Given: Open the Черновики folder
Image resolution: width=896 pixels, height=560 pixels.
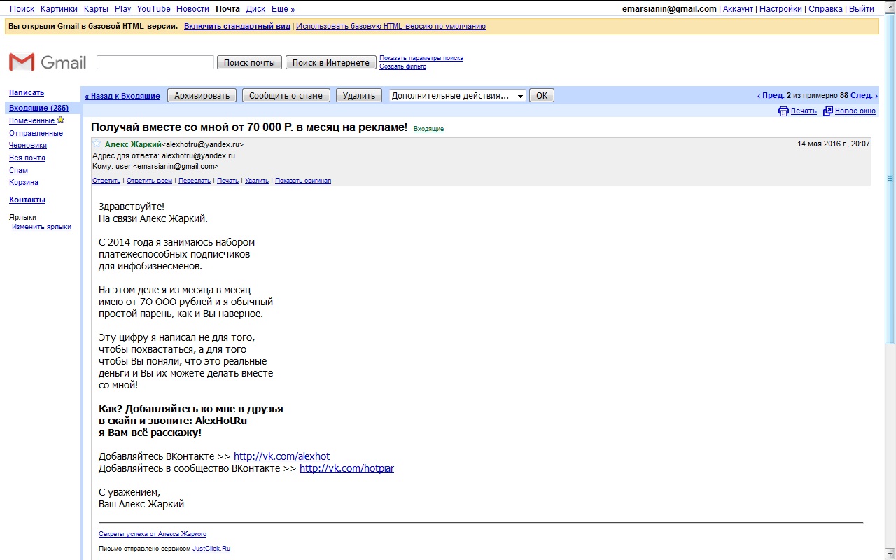Looking at the screenshot, I should pos(28,145).
